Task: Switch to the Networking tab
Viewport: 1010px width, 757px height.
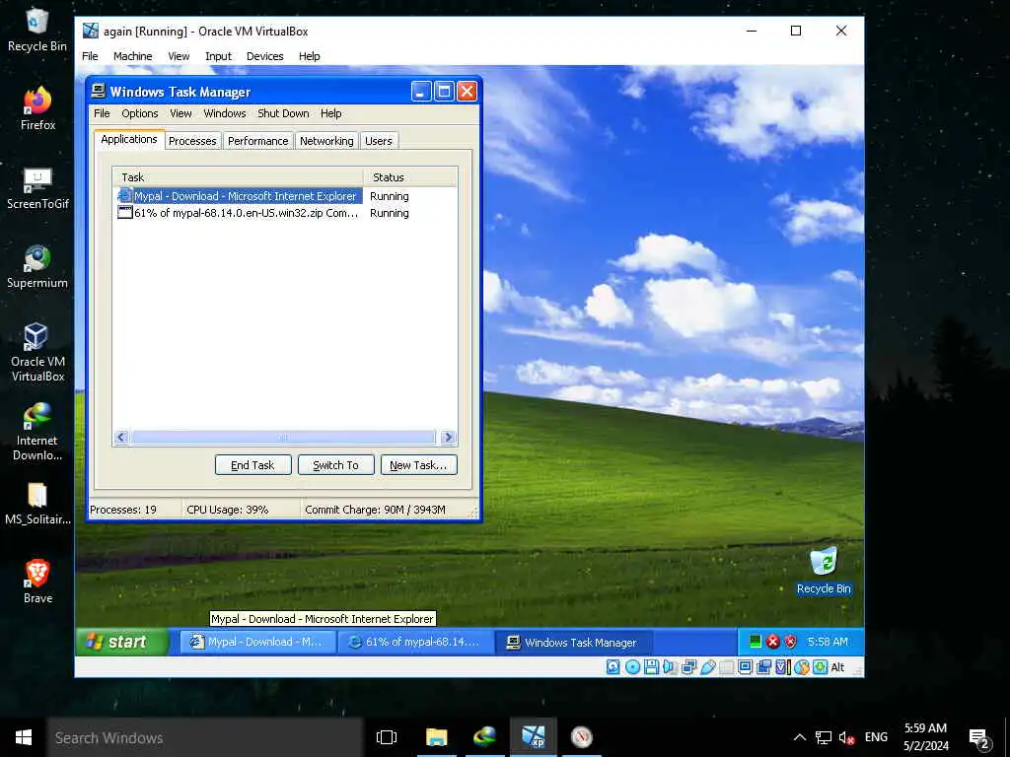Action: [326, 141]
